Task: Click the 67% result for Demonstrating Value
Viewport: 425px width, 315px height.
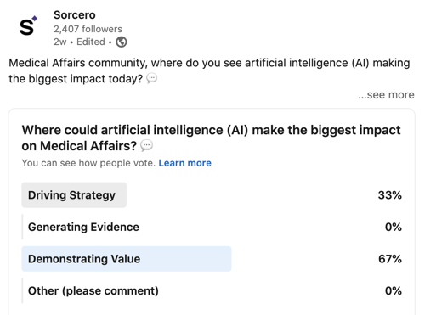Action: [390, 259]
